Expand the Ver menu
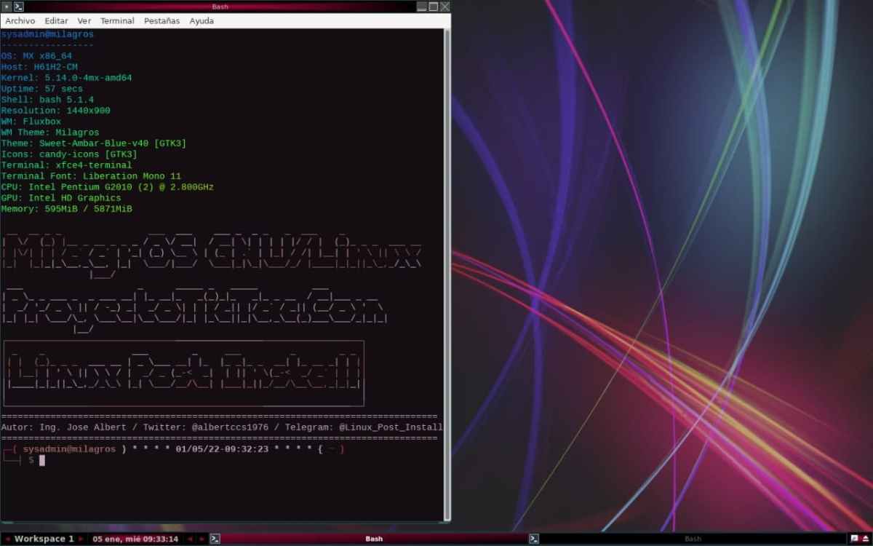 [x=84, y=21]
